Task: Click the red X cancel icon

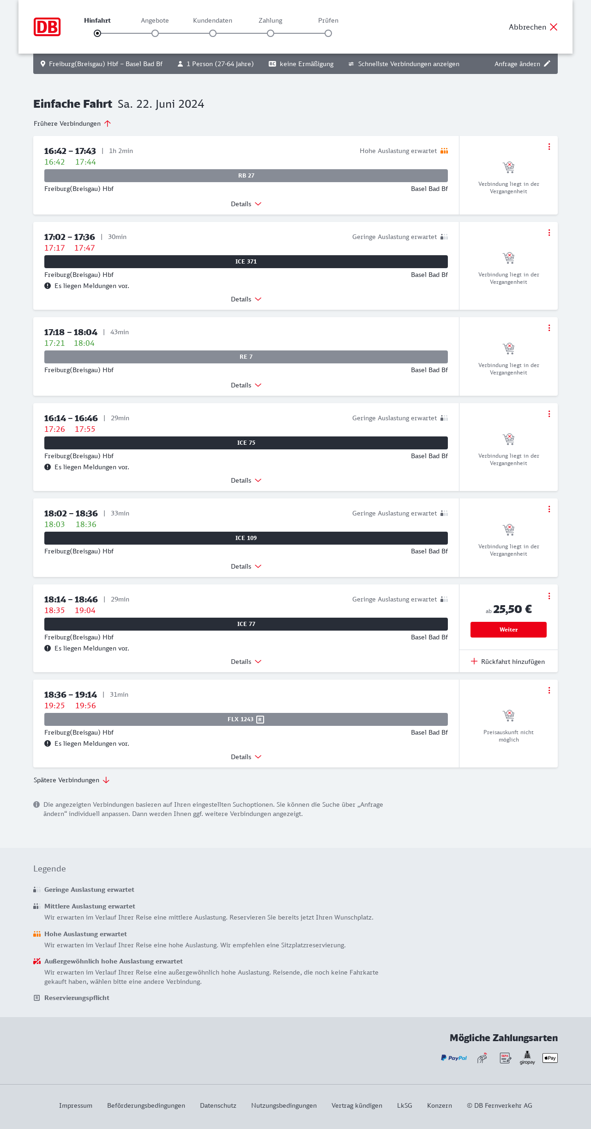Action: point(554,27)
